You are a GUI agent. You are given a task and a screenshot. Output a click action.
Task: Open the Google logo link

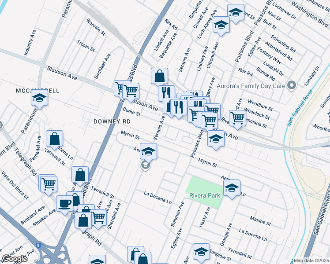pos(15,259)
